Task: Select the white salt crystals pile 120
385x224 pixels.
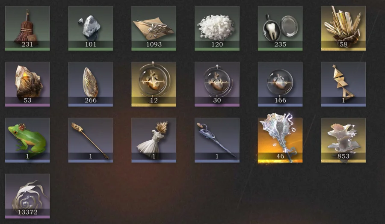Action: [x=217, y=29]
